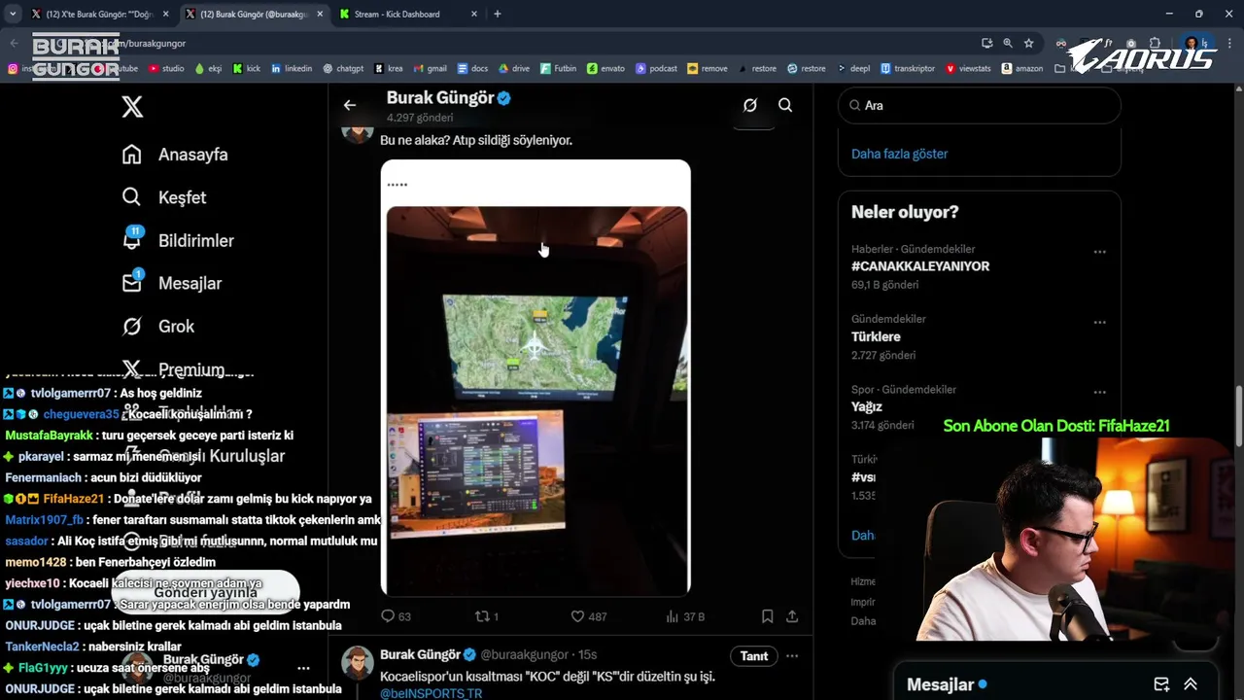Open Anasayfa home page
1244x700 pixels.
pyautogui.click(x=175, y=155)
